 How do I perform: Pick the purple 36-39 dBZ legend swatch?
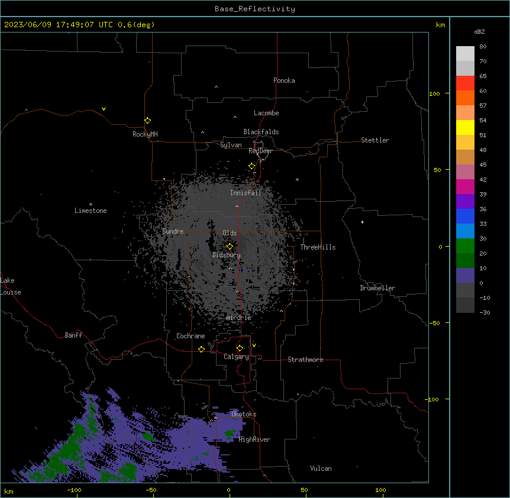click(465, 202)
